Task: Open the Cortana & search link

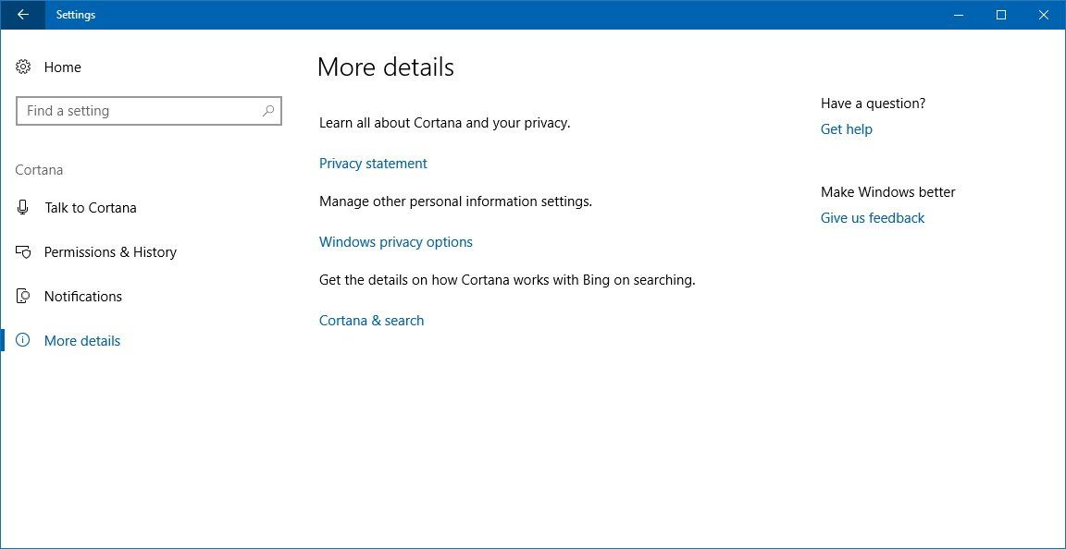Action: click(371, 320)
